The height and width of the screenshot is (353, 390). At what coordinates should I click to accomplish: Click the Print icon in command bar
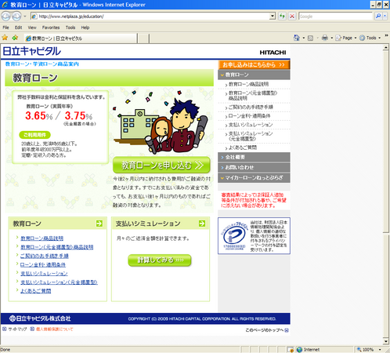(x=324, y=38)
